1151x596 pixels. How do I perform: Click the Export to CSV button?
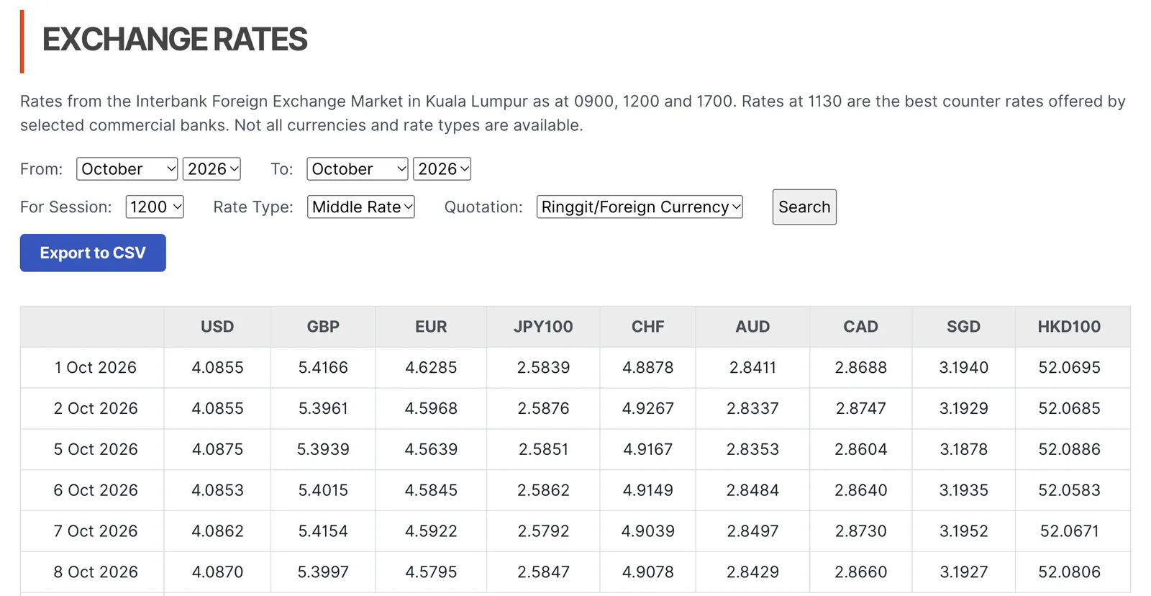point(93,253)
